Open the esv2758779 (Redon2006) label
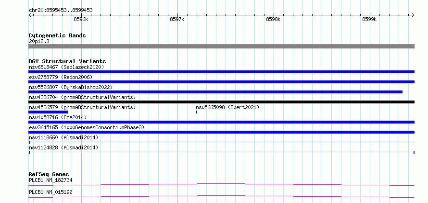The width and height of the screenshot is (428, 203). 61,77
